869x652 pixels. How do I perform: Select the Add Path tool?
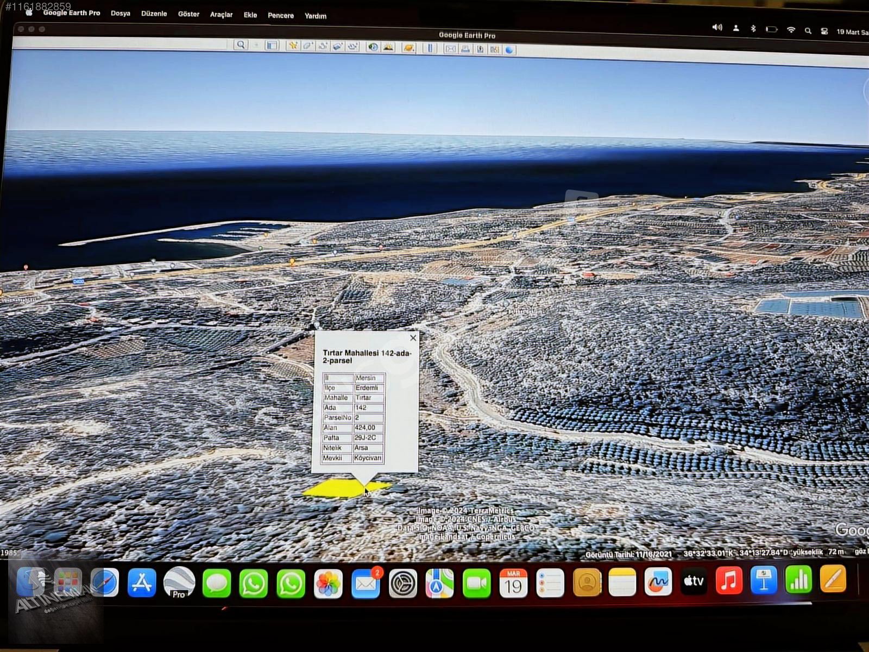323,46
